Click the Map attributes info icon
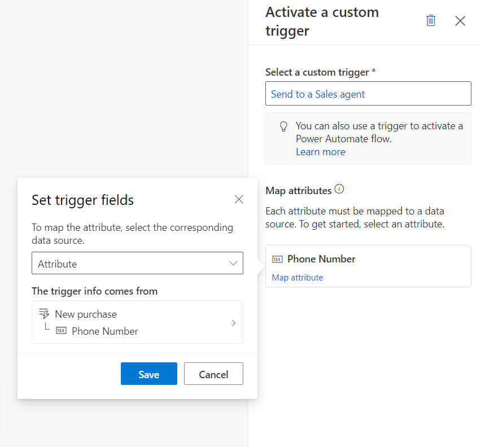Viewport: 481px width, 447px height. [339, 189]
